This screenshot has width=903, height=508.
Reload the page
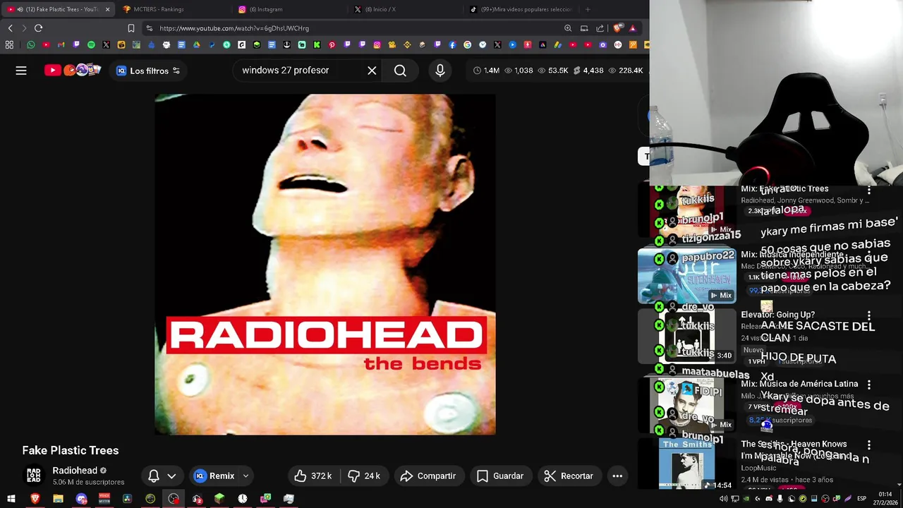[x=38, y=28]
